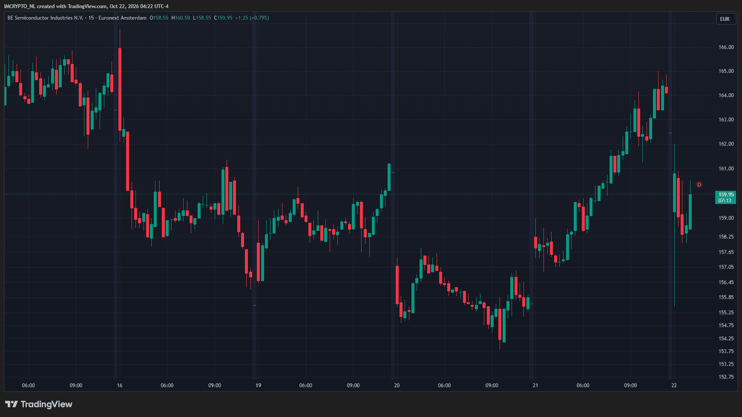Click the TradingView logo

coord(39,404)
